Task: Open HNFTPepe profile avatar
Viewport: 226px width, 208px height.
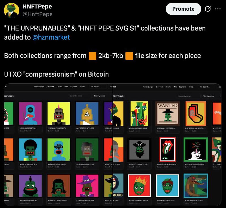Action: 12,10
